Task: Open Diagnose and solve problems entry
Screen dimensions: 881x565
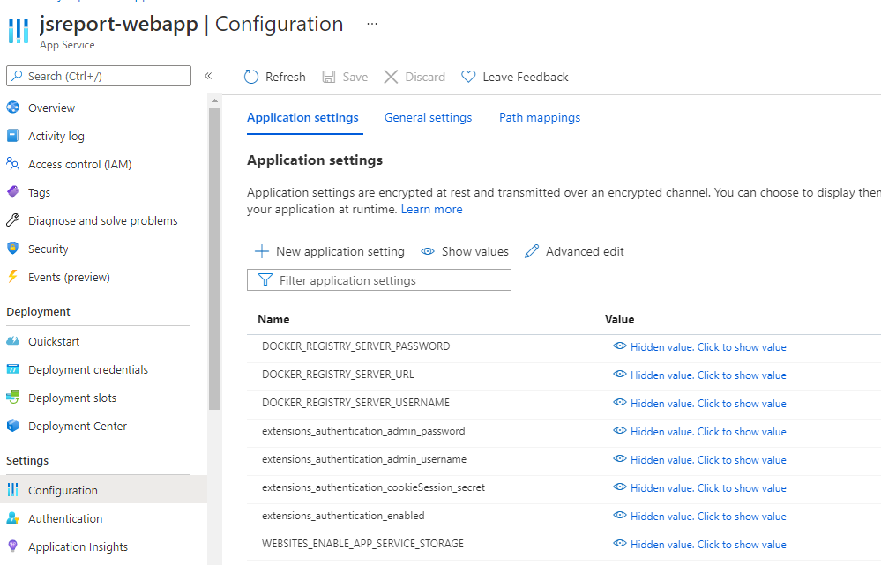Action: [103, 220]
